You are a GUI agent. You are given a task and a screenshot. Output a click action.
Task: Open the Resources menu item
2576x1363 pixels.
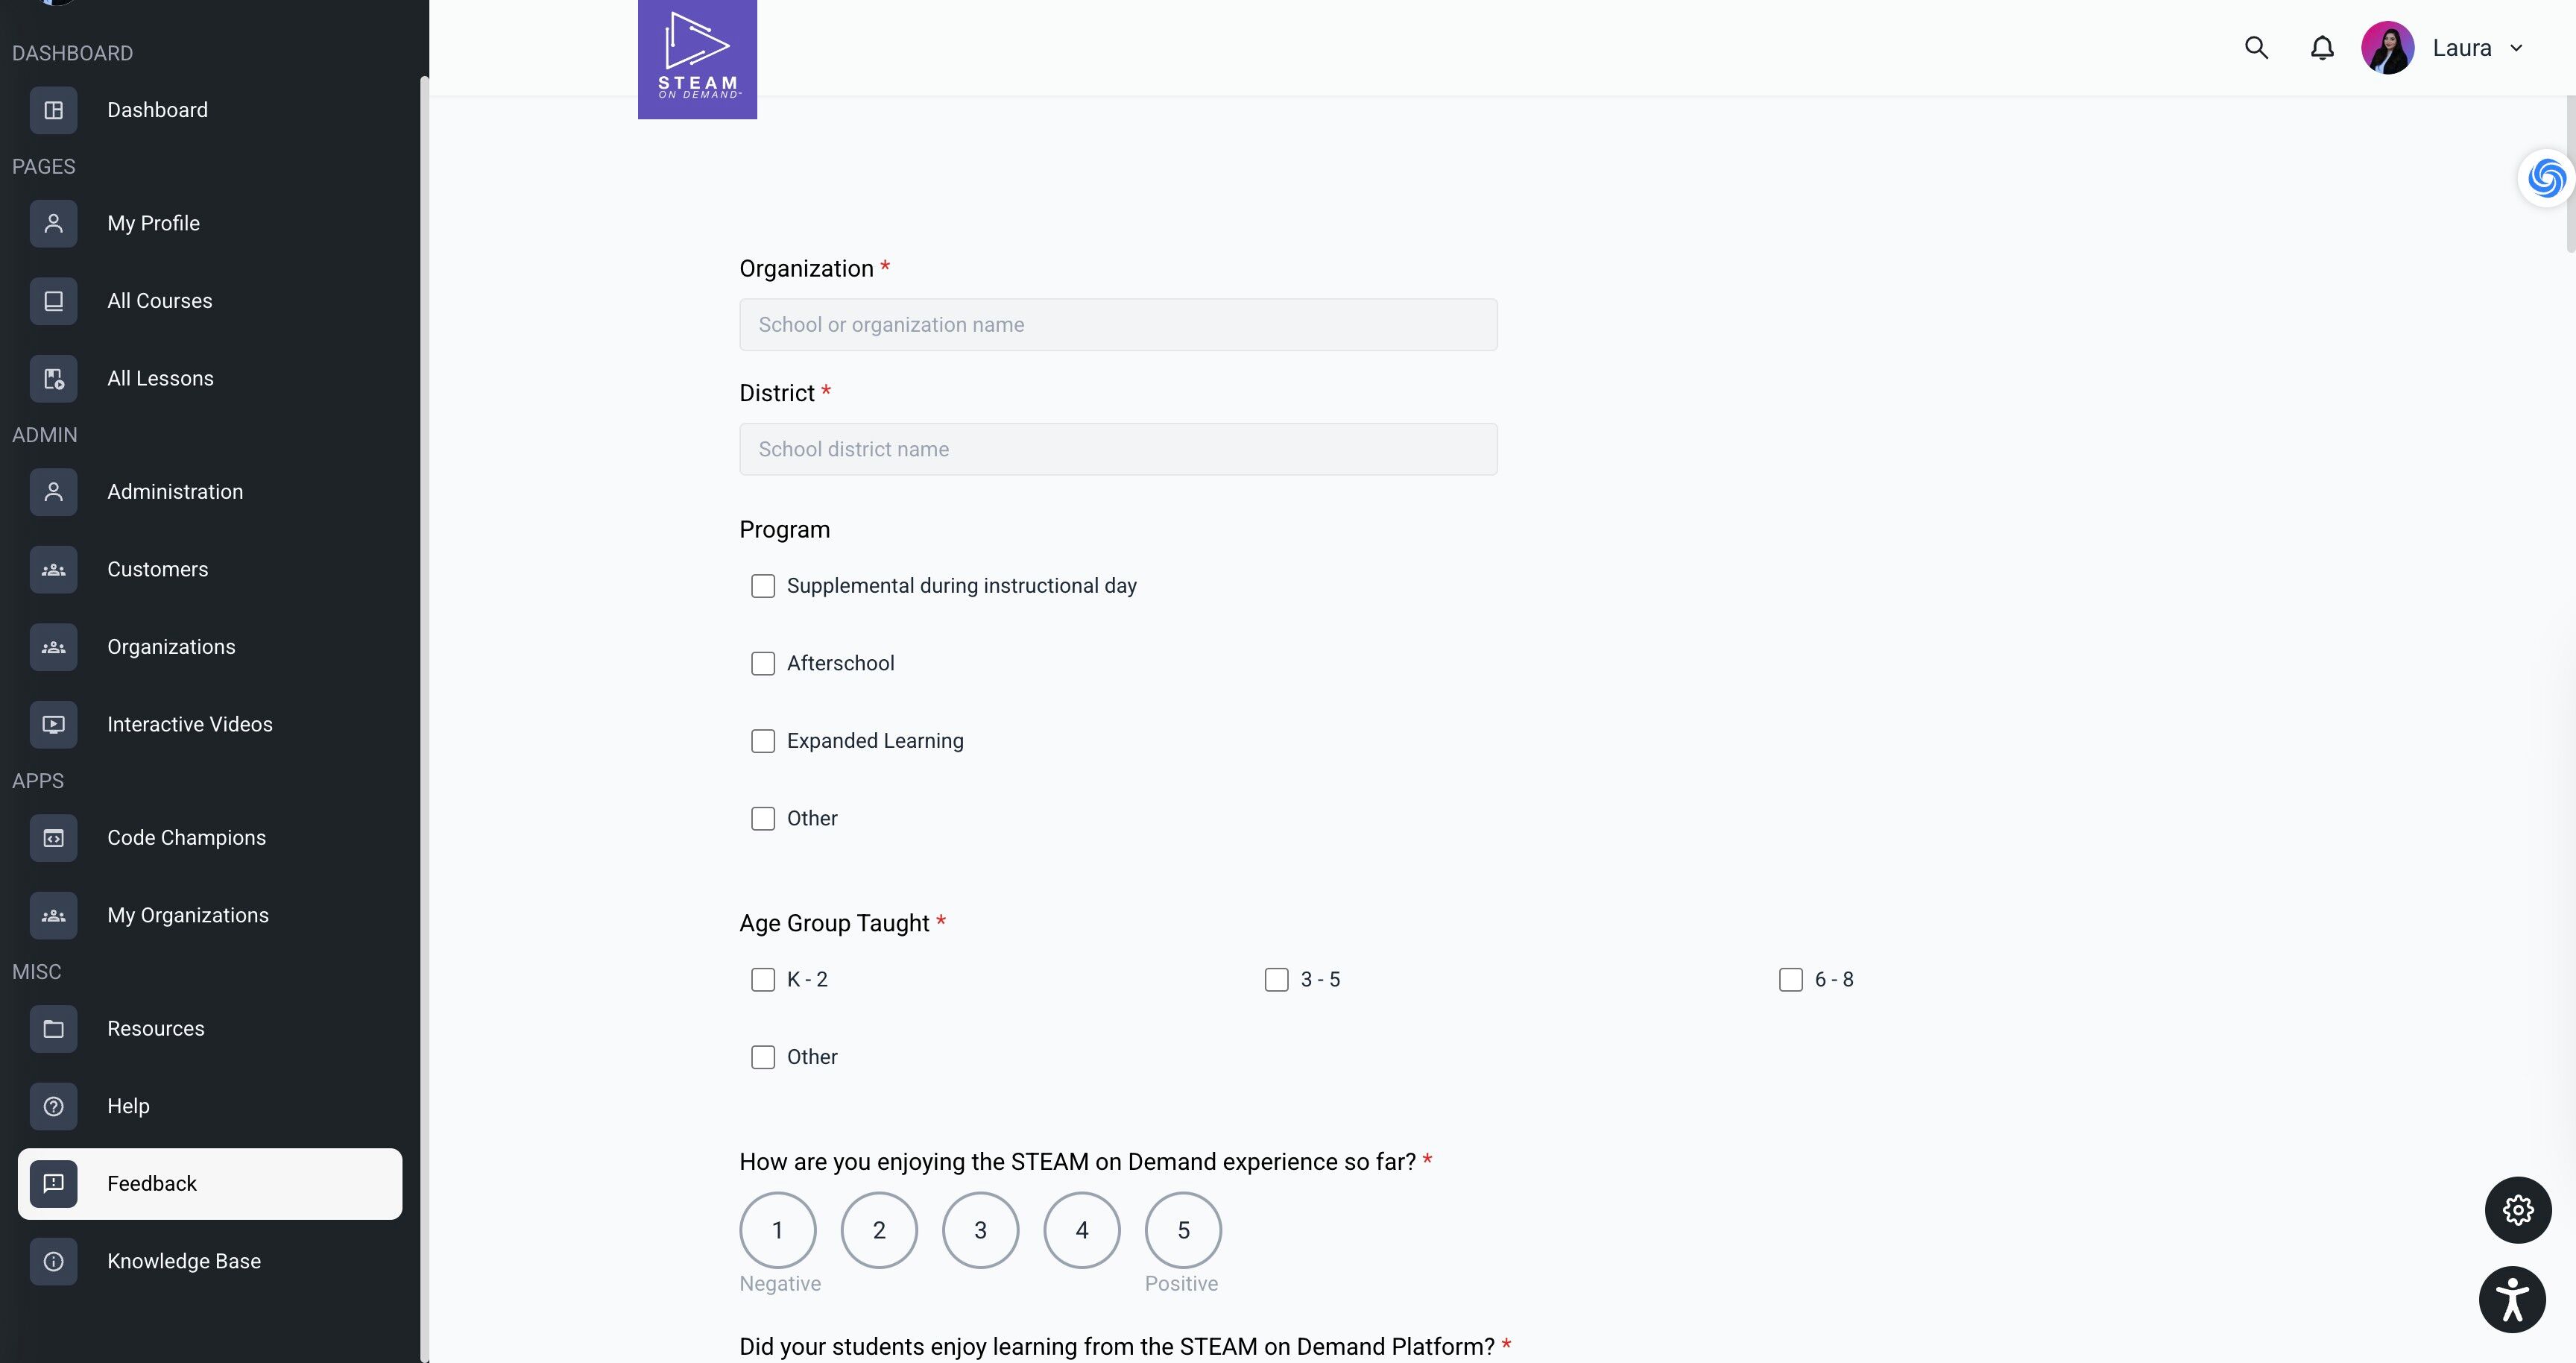coord(156,1029)
